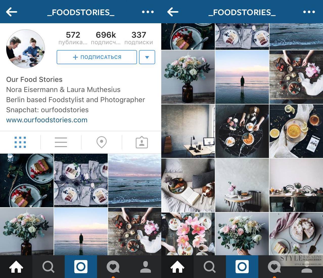Screen dimensions: 323x278
Task: View the 337 following list
Action: pos(139,38)
